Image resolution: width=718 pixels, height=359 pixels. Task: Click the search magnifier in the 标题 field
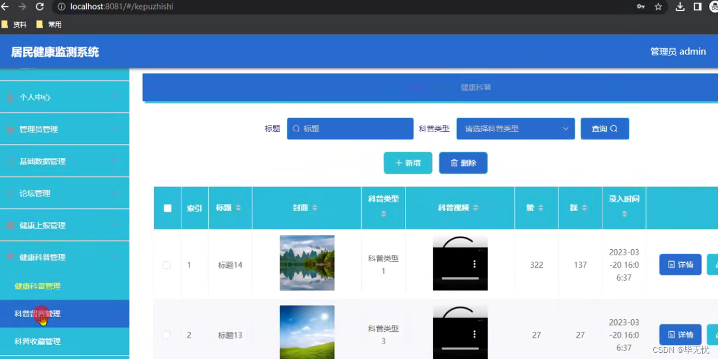[x=295, y=129]
